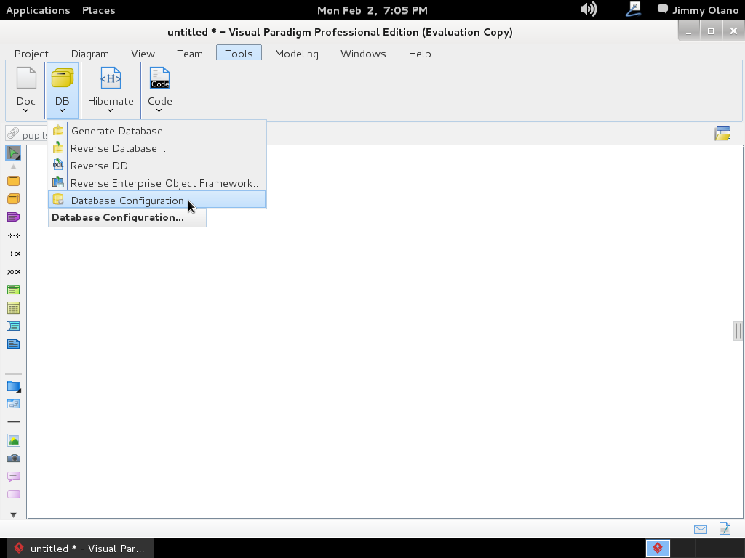
Task: Pick the speech bubble callout tool
Action: tap(13, 477)
